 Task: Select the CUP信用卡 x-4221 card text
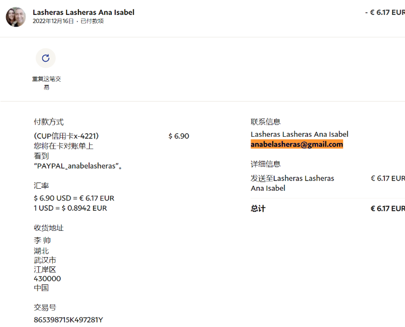pyautogui.click(x=66, y=136)
